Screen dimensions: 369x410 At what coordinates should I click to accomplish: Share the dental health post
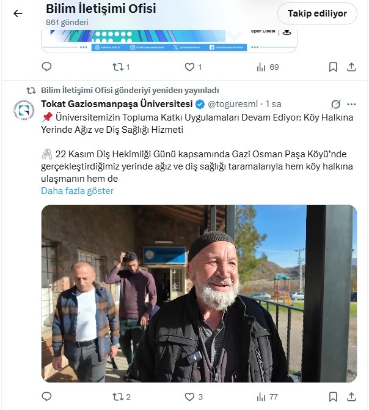351,397
